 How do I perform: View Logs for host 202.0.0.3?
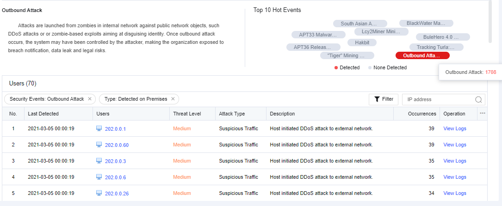click(455, 161)
